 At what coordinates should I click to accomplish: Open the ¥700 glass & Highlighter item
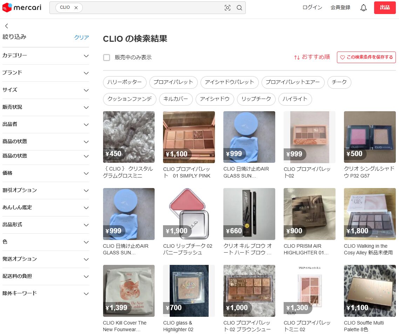point(189,299)
